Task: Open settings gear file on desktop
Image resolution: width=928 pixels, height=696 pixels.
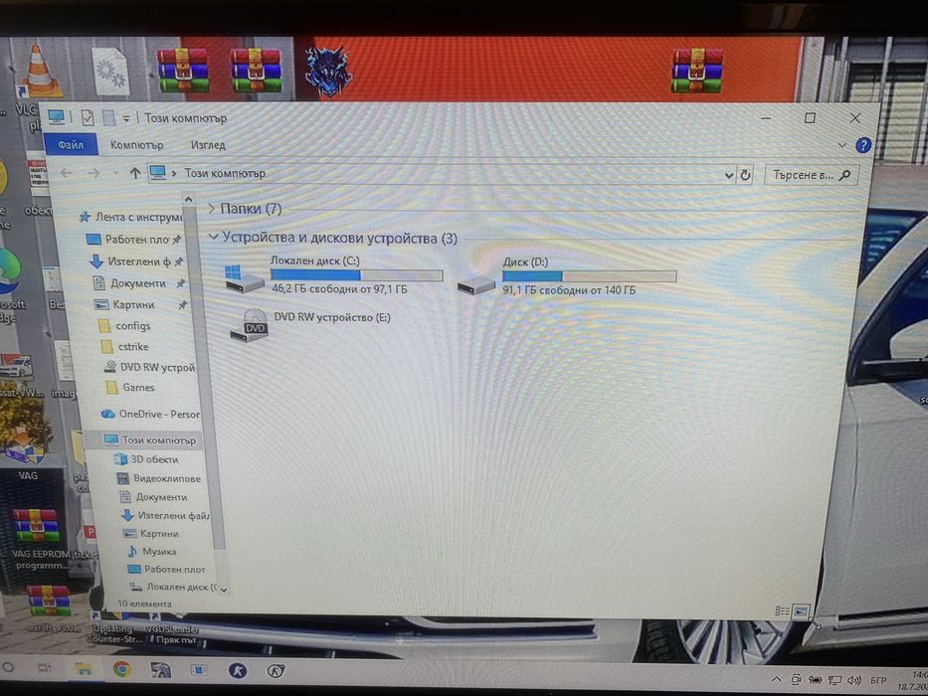Action: (110, 72)
